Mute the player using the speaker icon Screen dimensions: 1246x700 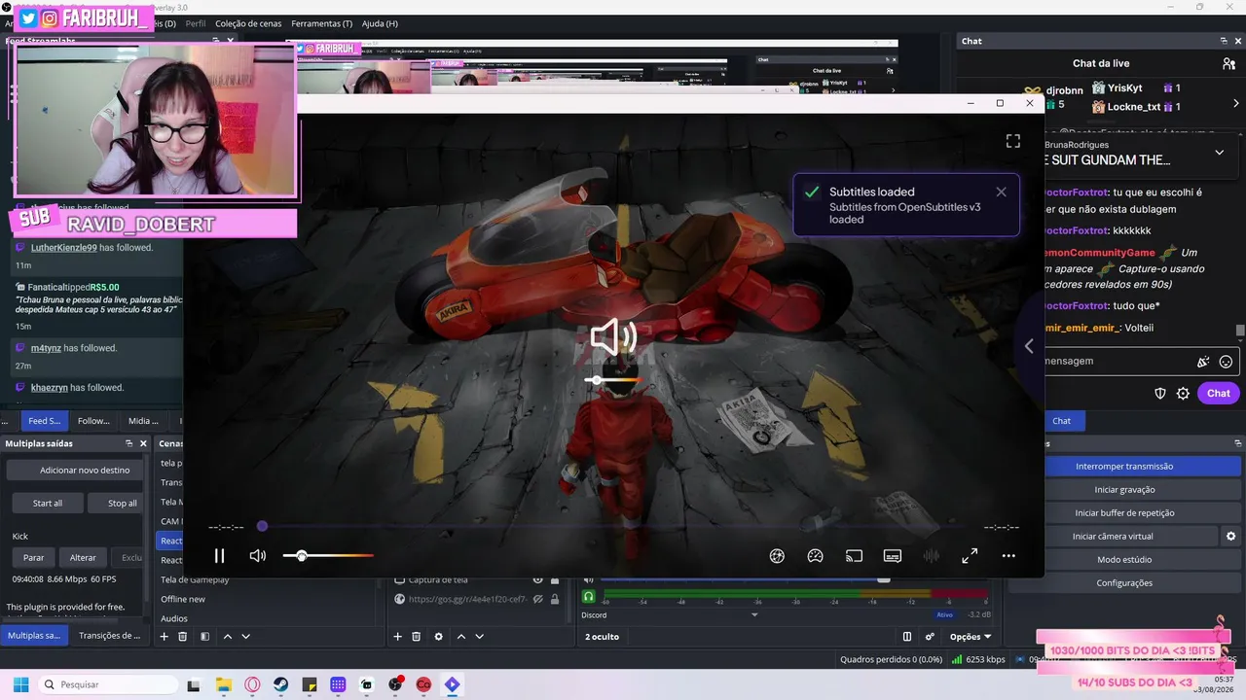[257, 556]
